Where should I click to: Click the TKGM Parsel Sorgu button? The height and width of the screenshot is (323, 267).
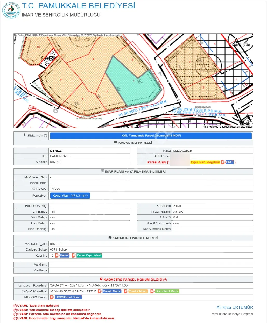pos(66,297)
